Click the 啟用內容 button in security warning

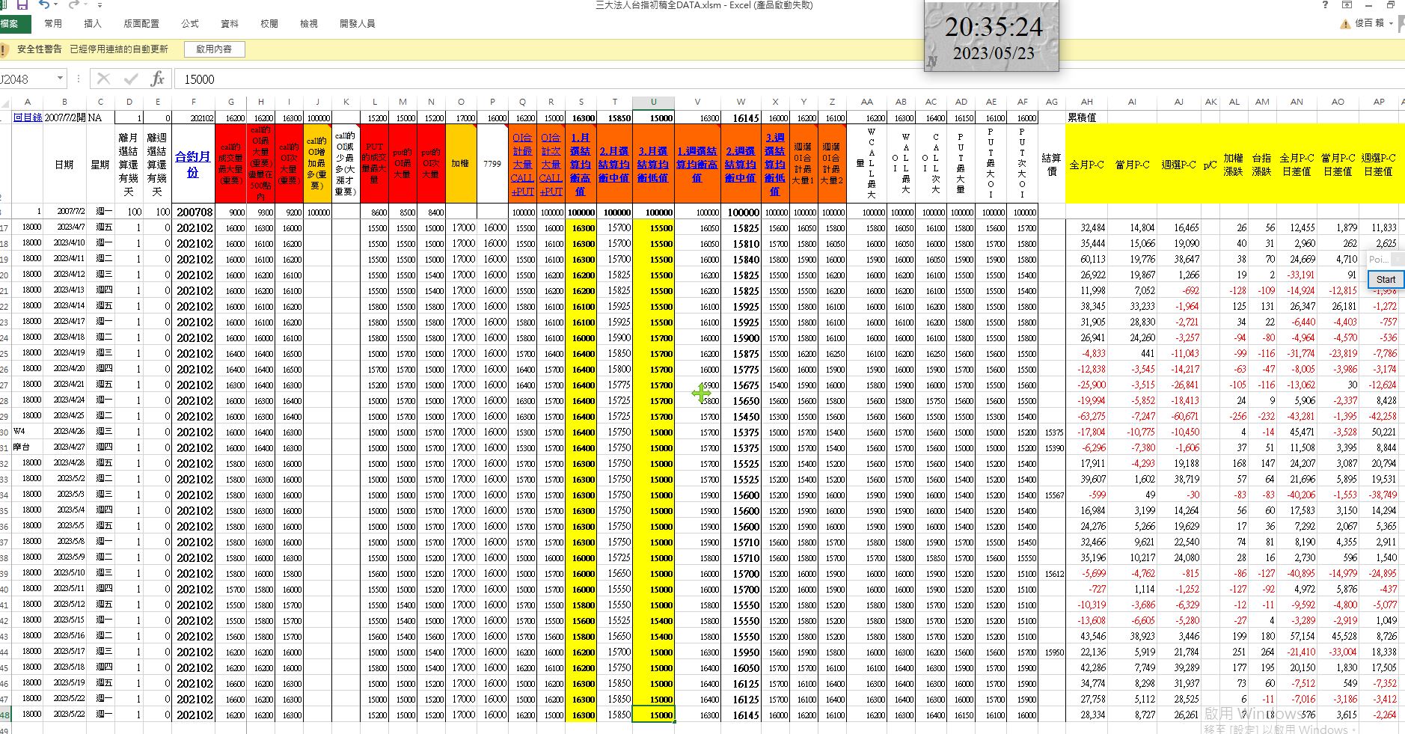click(x=214, y=49)
